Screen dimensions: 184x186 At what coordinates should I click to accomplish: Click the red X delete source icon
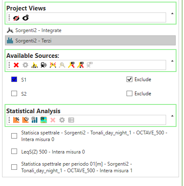point(16,65)
